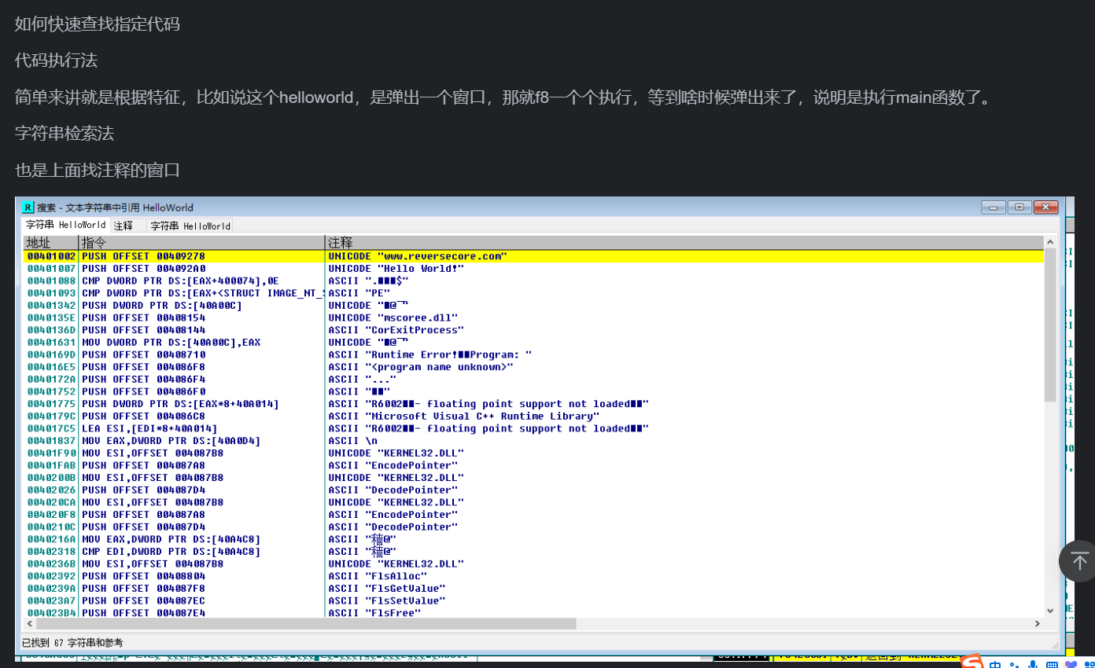1095x668 pixels.
Task: Click the back-to-top arrow button
Action: [x=1078, y=561]
